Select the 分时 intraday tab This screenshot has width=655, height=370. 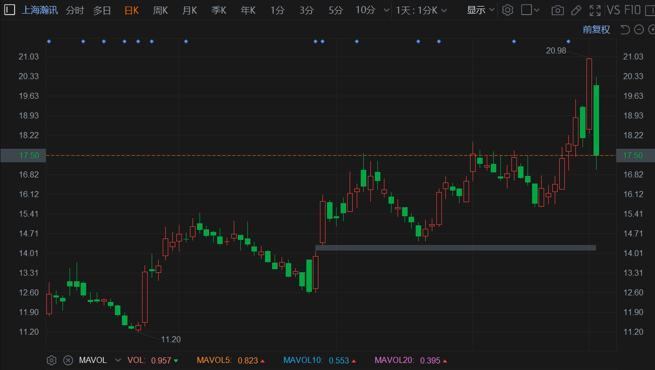[75, 10]
